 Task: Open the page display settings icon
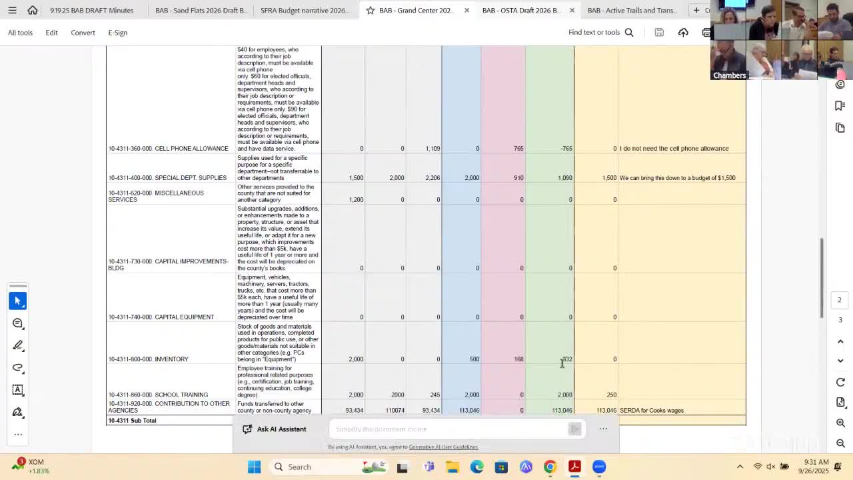pos(840,402)
